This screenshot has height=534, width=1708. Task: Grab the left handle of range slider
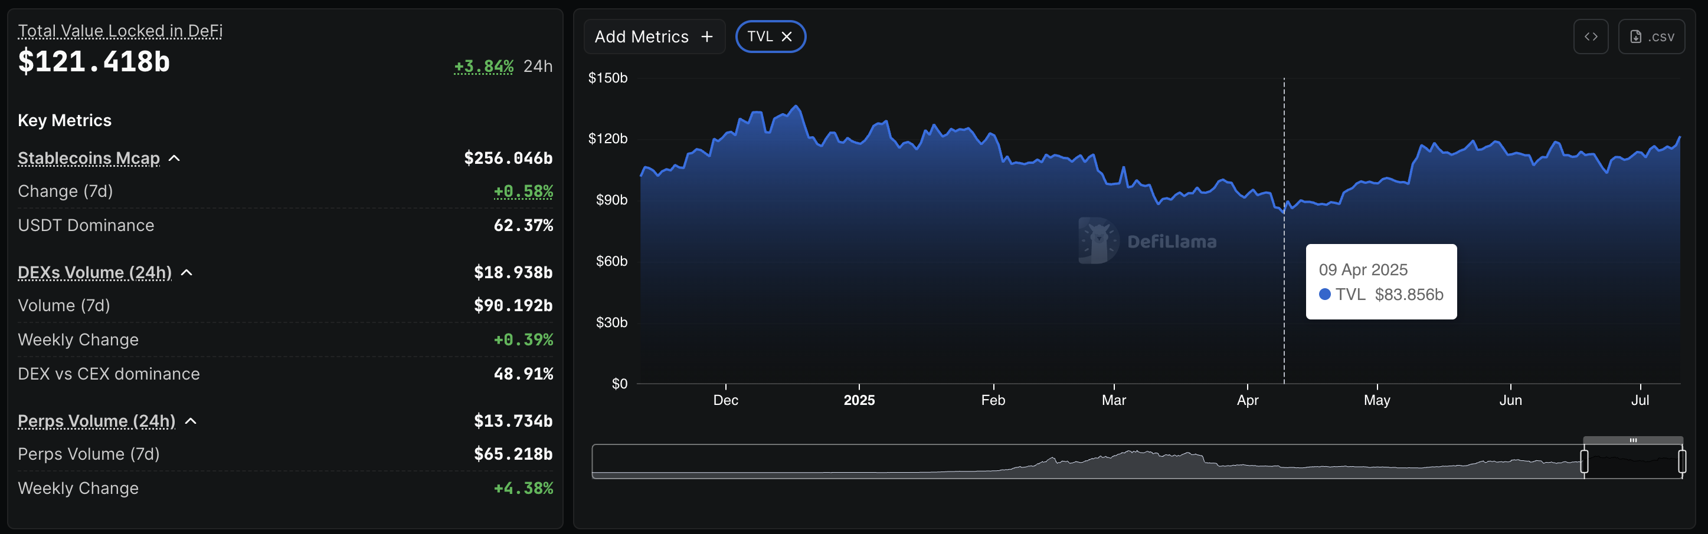click(1584, 461)
